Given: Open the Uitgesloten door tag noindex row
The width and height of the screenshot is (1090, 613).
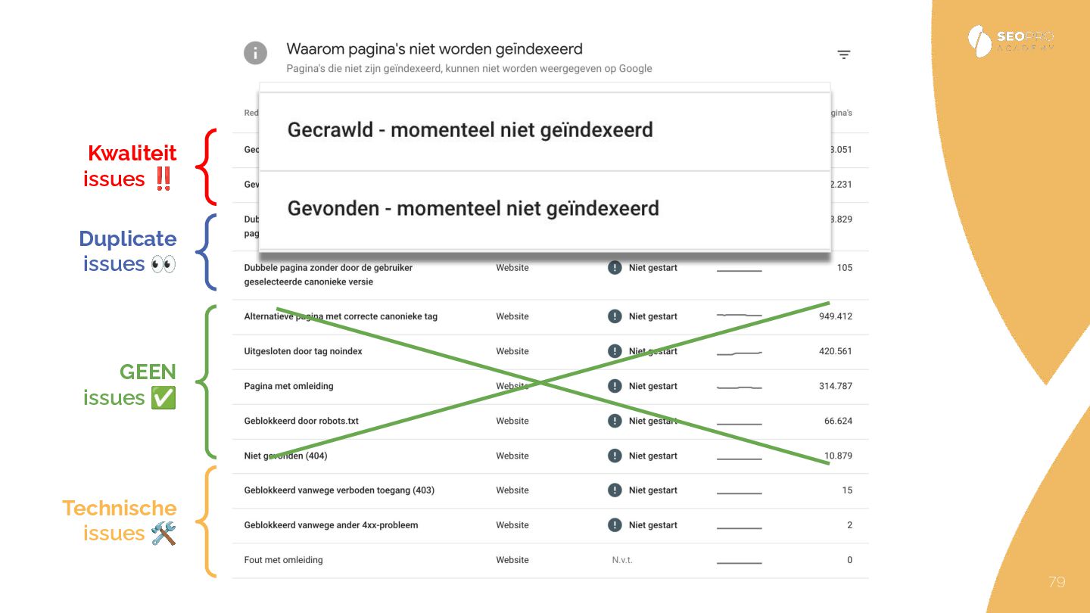Looking at the screenshot, I should [303, 351].
